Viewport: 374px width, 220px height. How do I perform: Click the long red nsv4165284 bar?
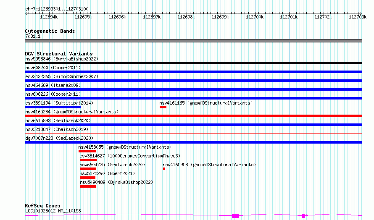pyautogui.click(x=193, y=116)
